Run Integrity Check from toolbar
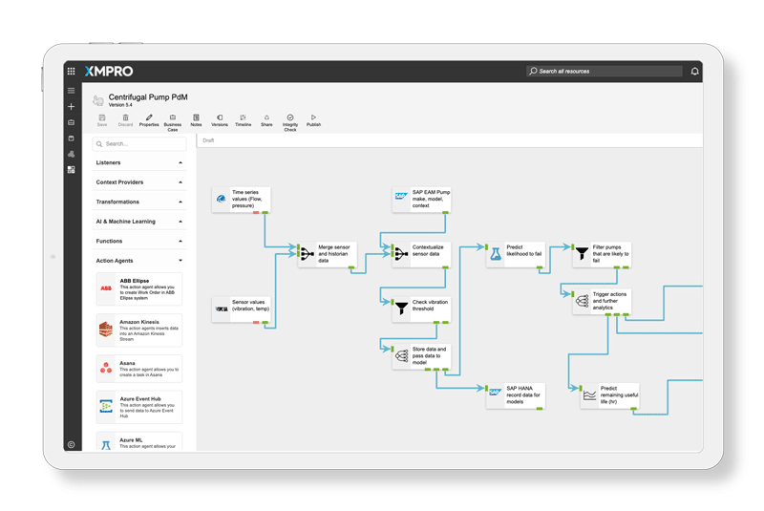The width and height of the screenshot is (764, 511). click(290, 123)
